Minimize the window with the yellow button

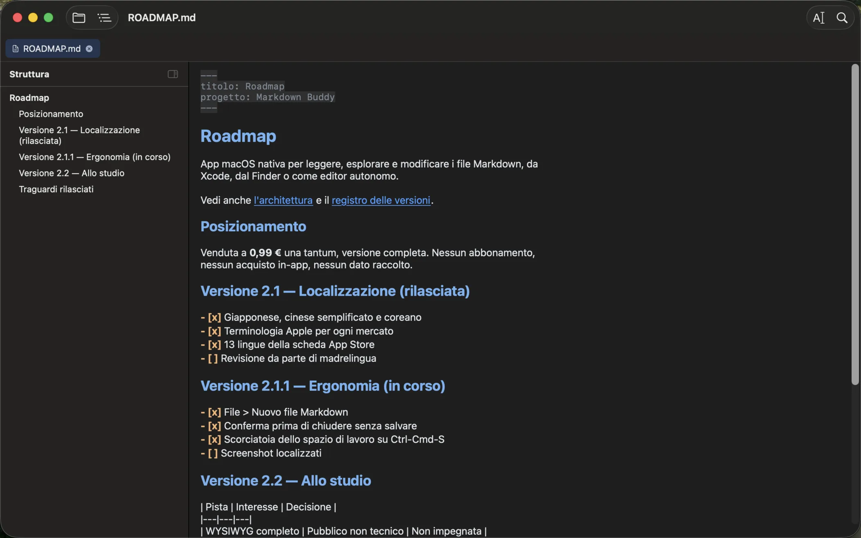tap(33, 18)
